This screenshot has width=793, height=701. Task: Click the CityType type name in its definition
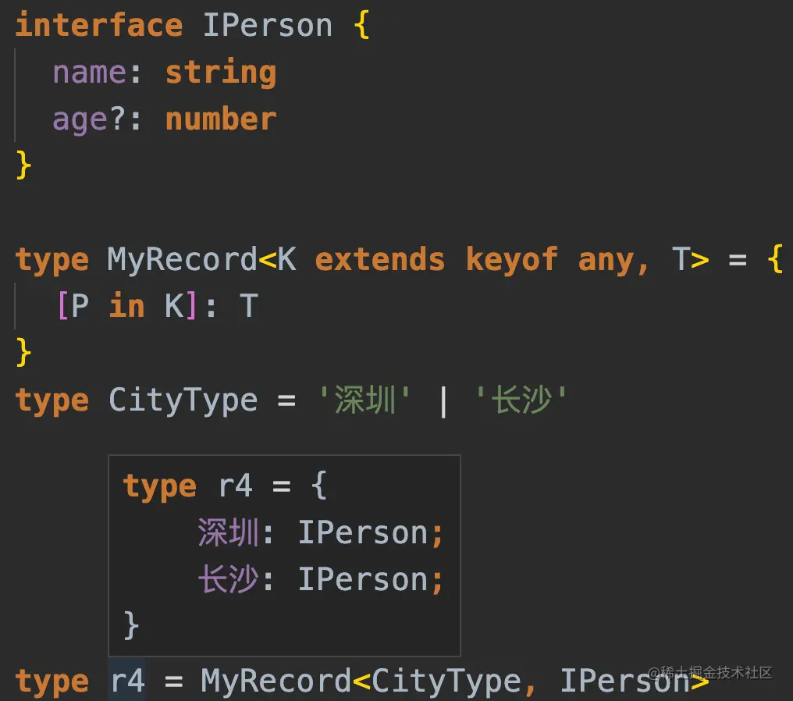click(x=183, y=400)
